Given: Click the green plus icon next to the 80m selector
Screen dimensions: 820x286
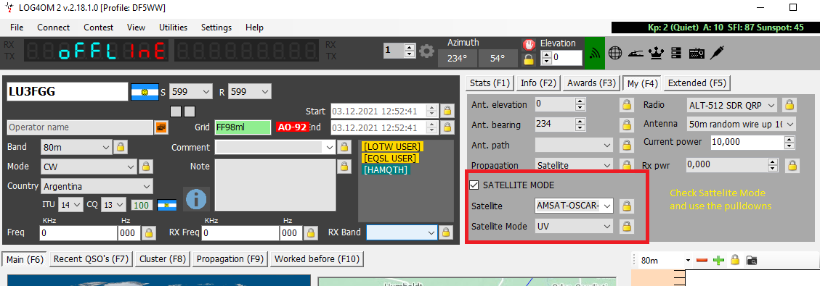Looking at the screenshot, I should pos(718,261).
